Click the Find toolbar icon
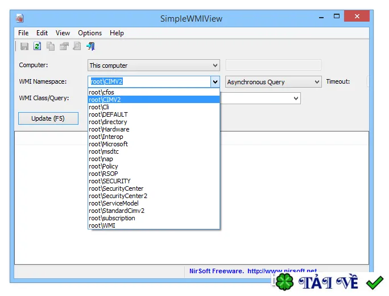 (77, 46)
